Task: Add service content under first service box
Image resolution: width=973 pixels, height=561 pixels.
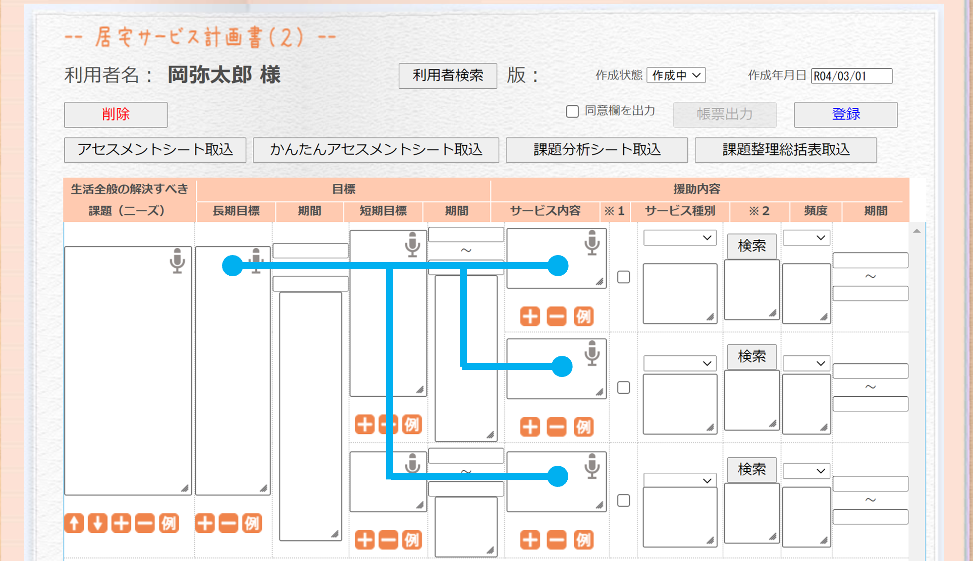Action: coord(530,317)
